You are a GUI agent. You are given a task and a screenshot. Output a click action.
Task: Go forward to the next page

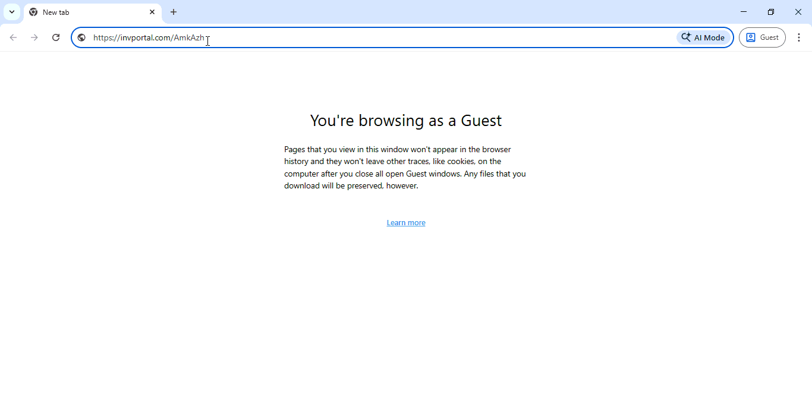[x=34, y=37]
